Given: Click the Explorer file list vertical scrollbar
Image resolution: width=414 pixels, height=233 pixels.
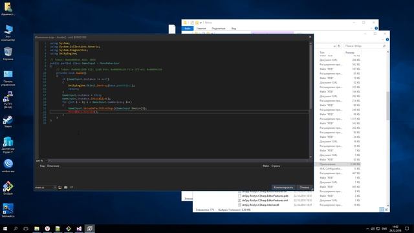Looking at the screenshot, I should coord(387,105).
